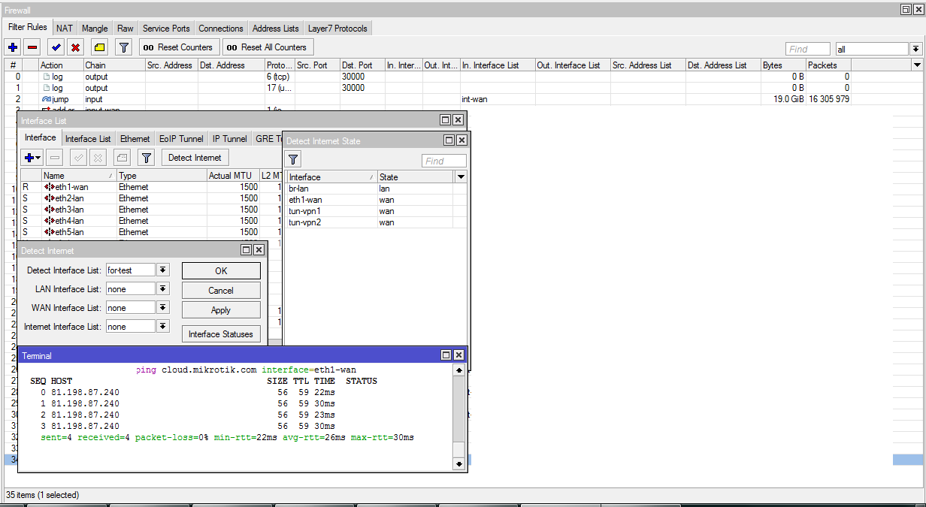The height and width of the screenshot is (507, 926).
Task: Switch to the NAT tab
Action: point(65,29)
